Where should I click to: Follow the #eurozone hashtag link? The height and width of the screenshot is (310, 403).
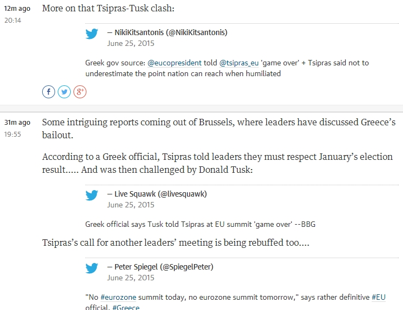coord(118,298)
